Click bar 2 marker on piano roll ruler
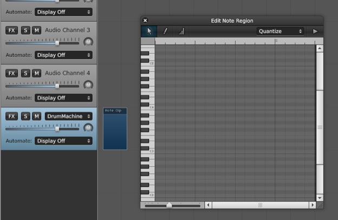The image size is (338, 220). (276, 41)
